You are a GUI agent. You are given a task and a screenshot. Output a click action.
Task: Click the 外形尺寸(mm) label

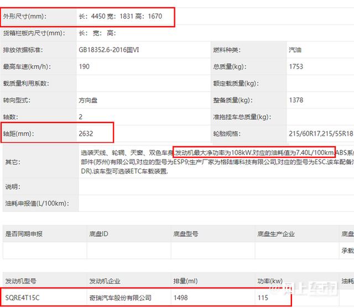(x=24, y=17)
